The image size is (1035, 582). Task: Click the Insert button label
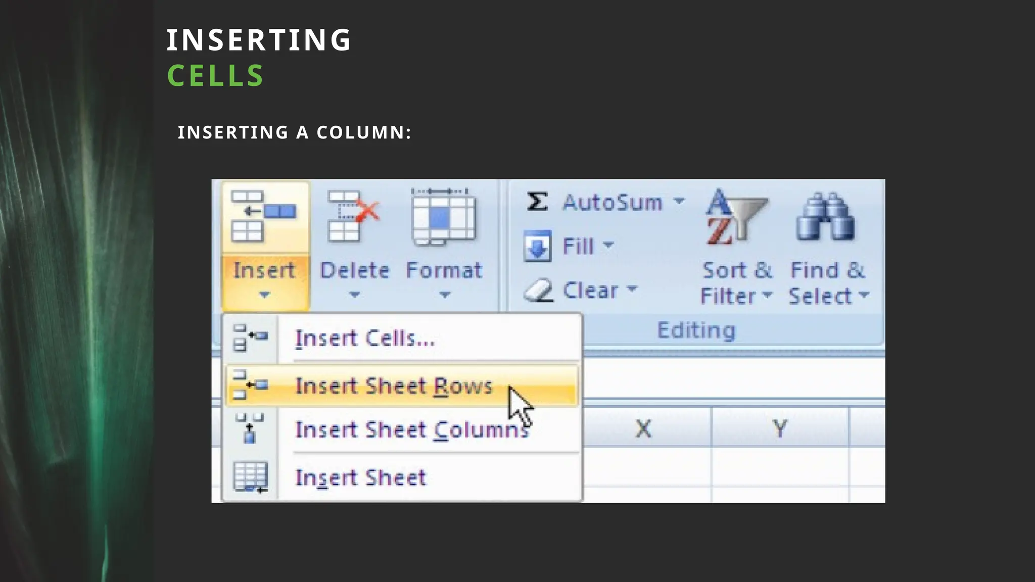point(264,270)
